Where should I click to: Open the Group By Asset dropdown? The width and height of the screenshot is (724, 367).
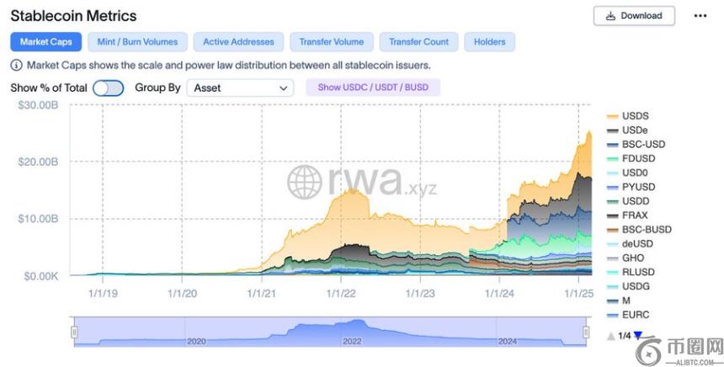(239, 88)
